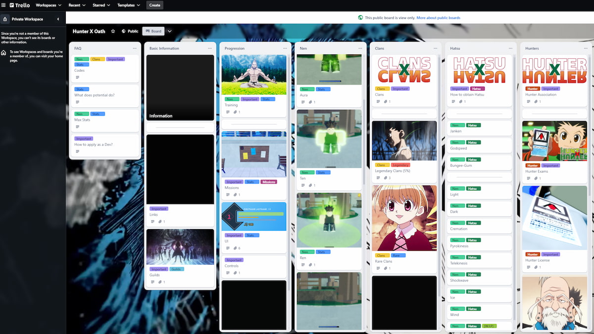Image resolution: width=594 pixels, height=334 pixels.
Task: Click the description icon on the Codes card
Action: pyautogui.click(x=78, y=77)
